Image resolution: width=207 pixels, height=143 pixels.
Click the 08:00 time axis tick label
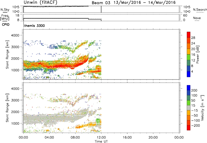(75, 138)
